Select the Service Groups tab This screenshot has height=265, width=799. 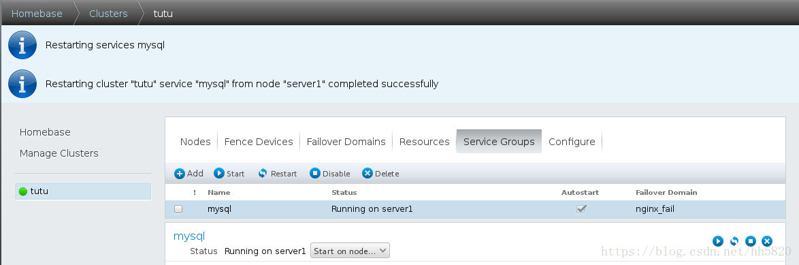point(499,142)
